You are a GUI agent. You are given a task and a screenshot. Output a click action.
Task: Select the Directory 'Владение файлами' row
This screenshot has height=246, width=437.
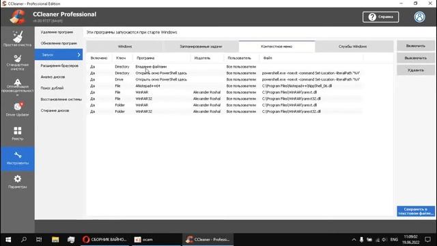[x=225, y=67]
